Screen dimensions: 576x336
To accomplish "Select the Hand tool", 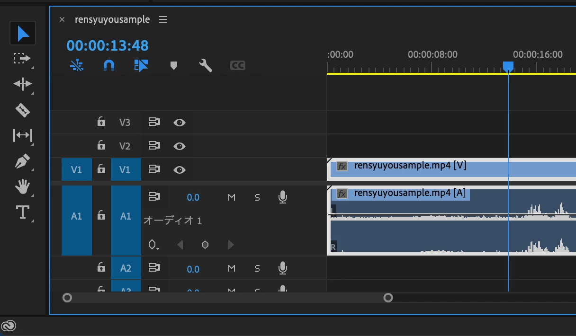I will tap(22, 187).
